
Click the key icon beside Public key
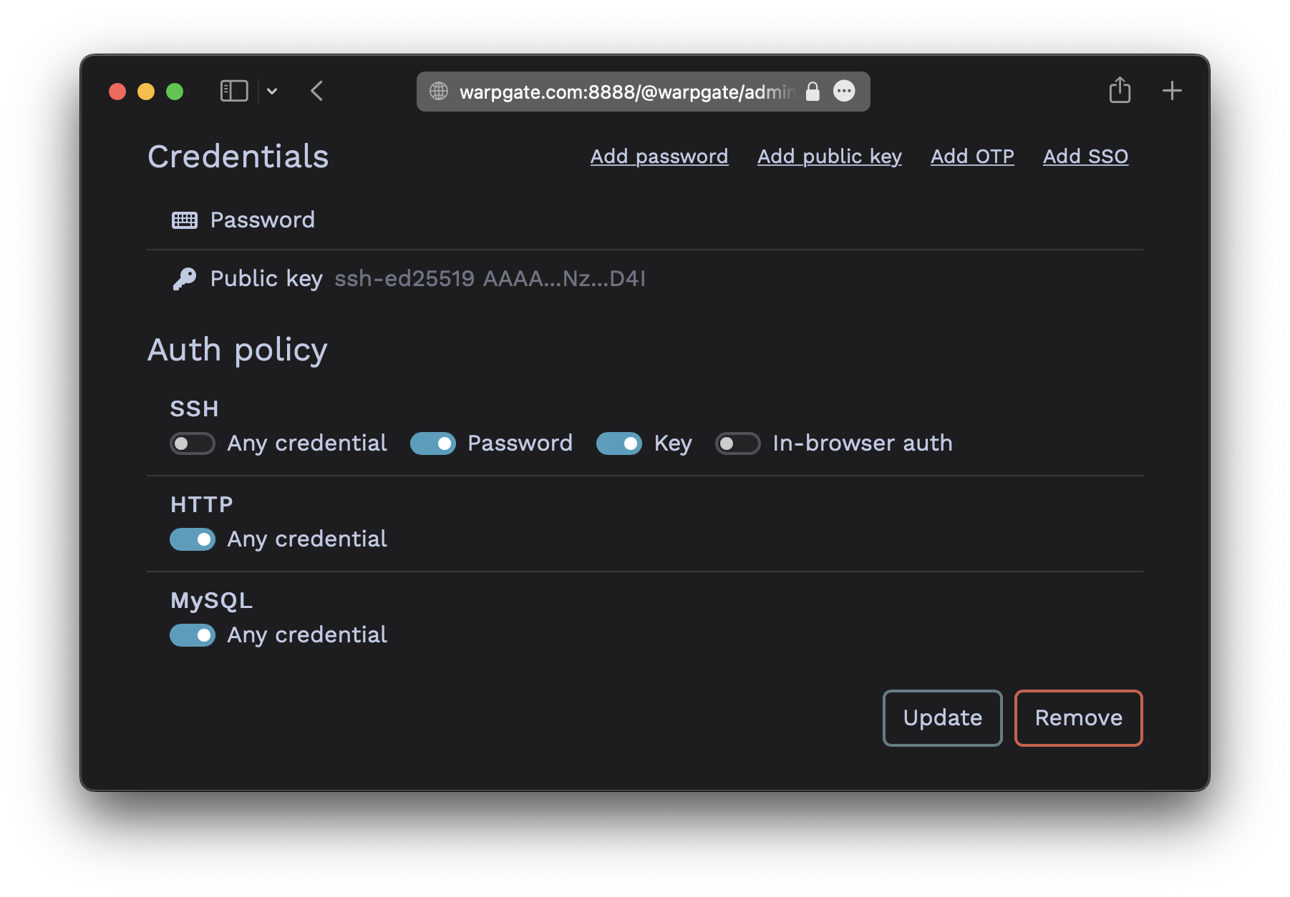tap(185, 279)
